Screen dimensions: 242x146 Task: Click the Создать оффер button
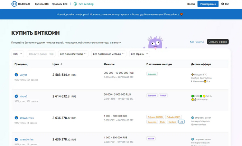(217, 42)
